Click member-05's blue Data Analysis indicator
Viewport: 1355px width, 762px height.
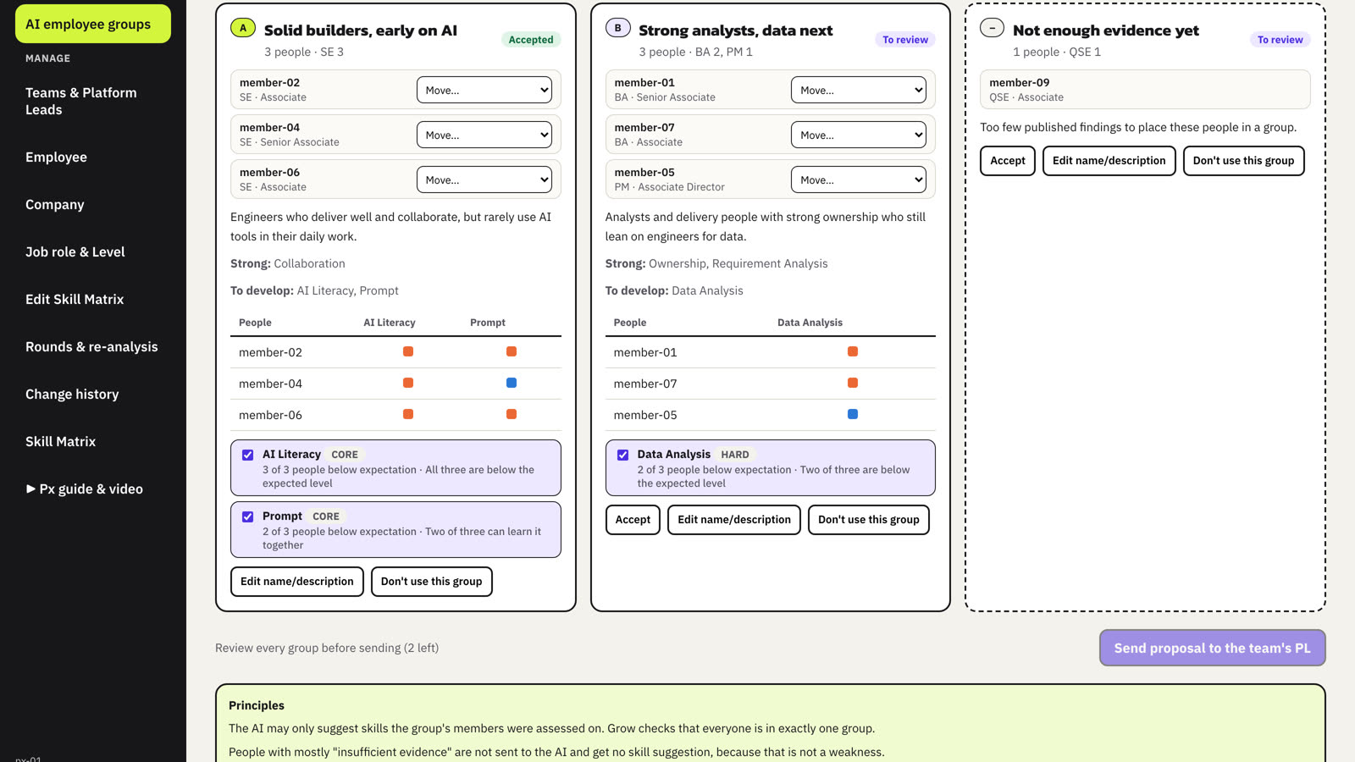click(853, 414)
